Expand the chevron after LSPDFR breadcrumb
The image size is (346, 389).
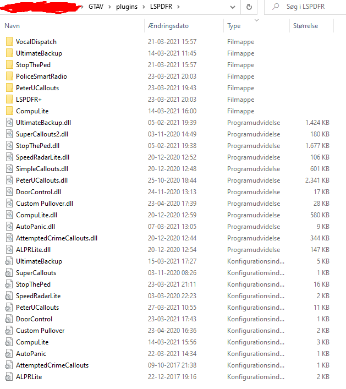(178, 7)
